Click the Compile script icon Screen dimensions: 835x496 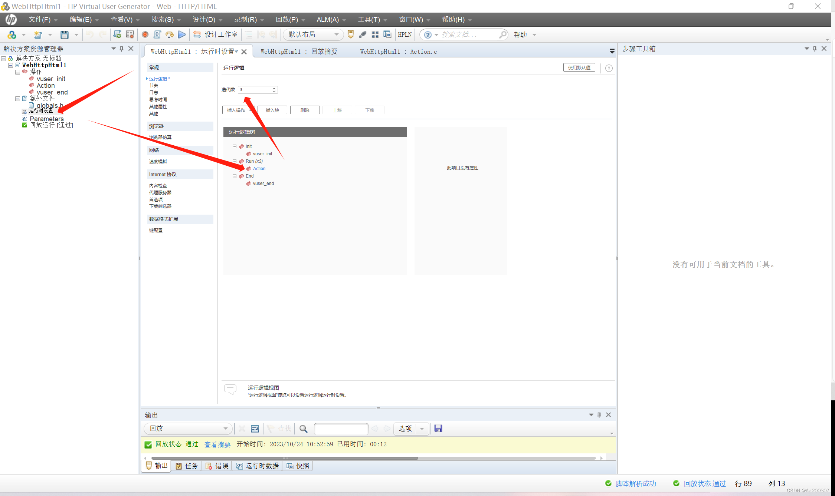pyautogui.click(x=157, y=34)
